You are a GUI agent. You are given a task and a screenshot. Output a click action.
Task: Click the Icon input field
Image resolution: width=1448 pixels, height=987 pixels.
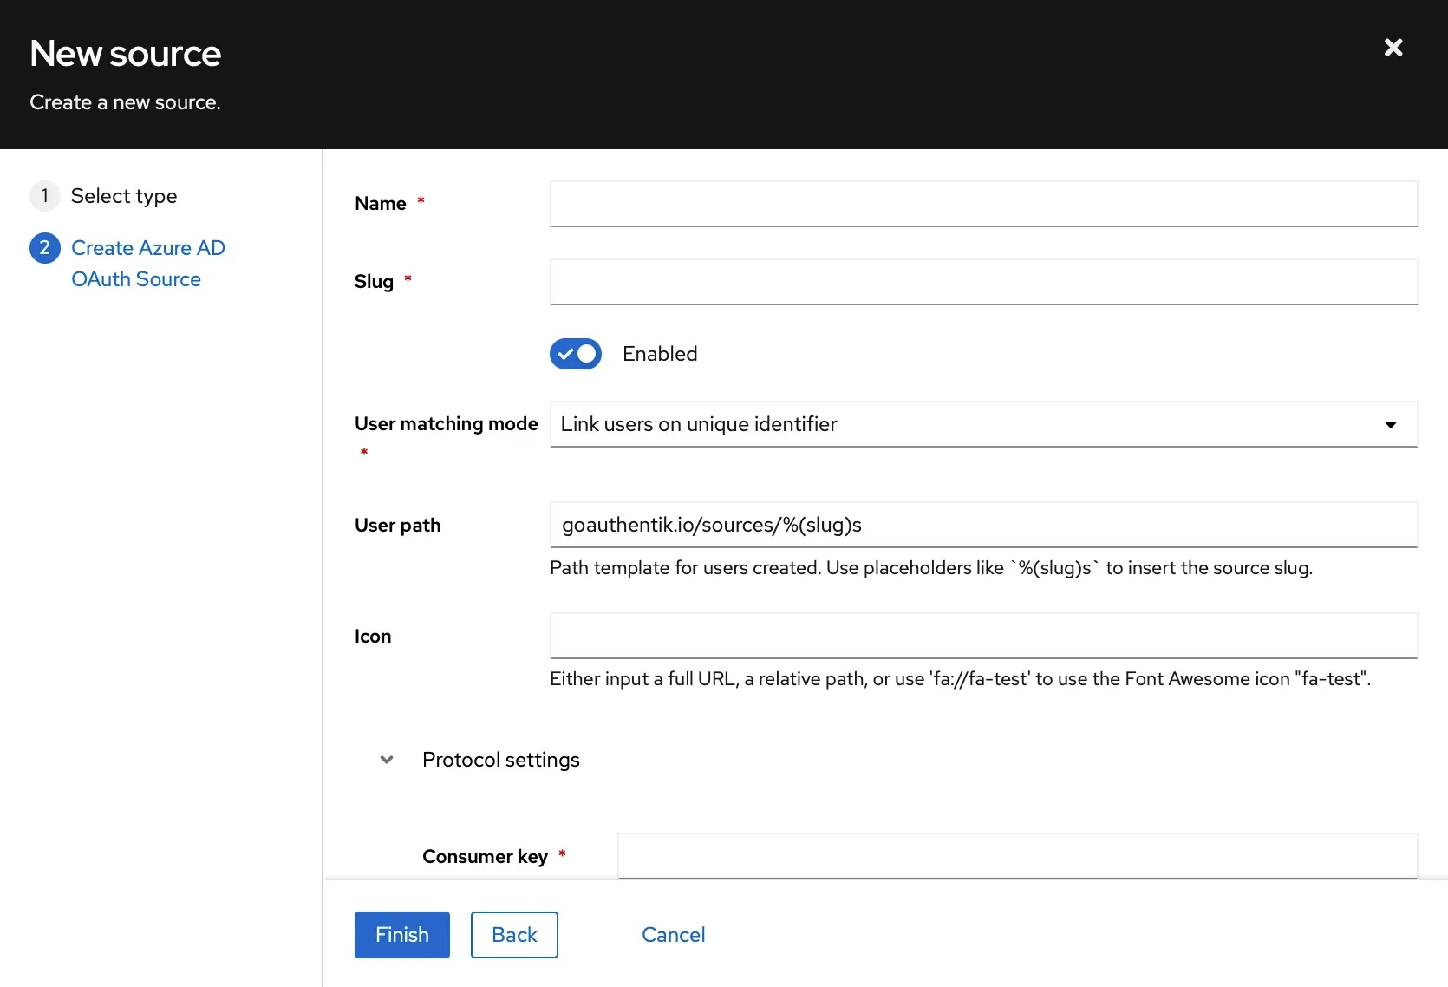pos(983,636)
